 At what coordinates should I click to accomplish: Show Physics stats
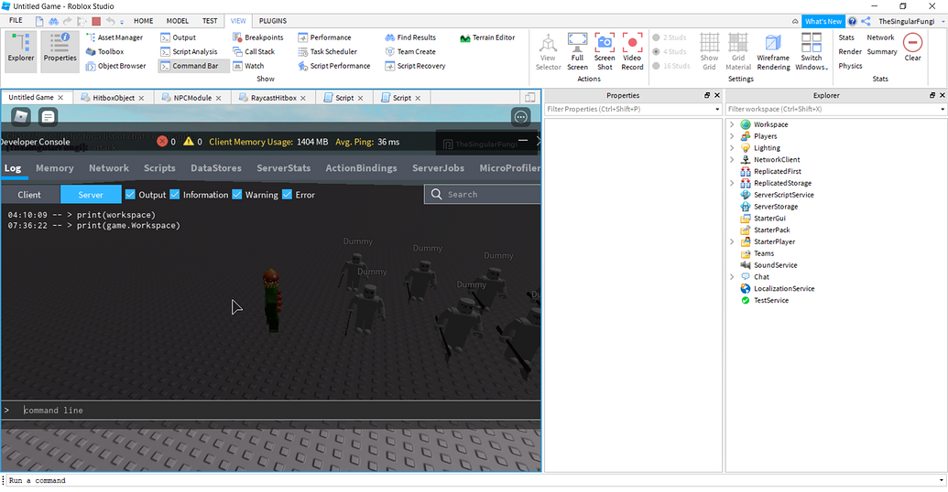tap(850, 66)
